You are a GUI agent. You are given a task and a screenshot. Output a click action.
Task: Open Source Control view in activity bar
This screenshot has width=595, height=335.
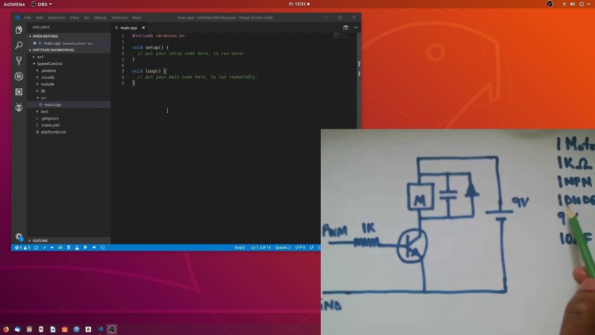coord(19,60)
